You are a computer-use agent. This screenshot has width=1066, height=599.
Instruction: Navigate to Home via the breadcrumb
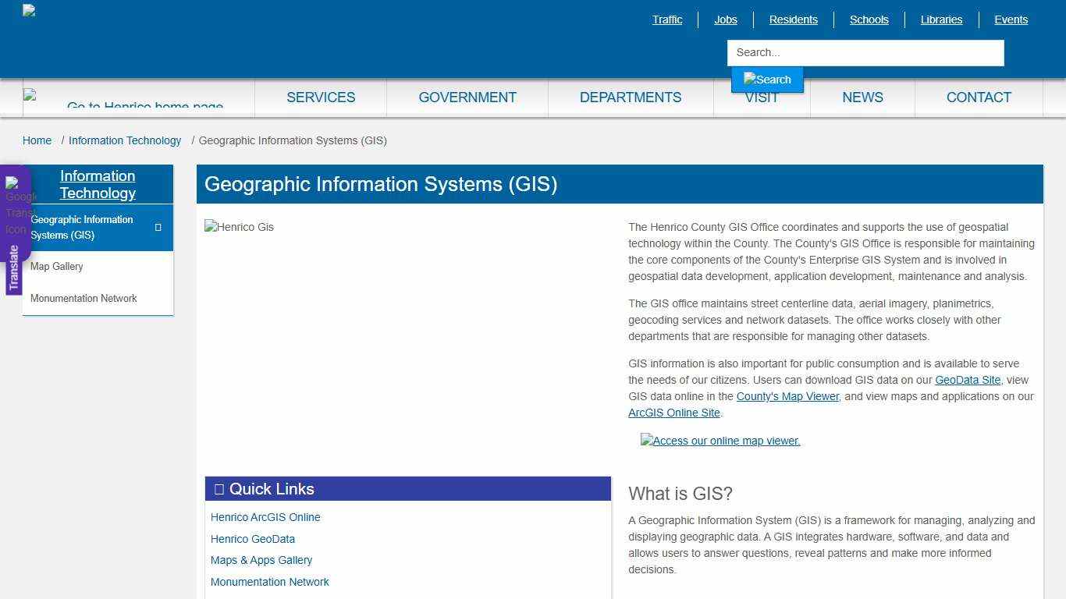[x=37, y=140]
